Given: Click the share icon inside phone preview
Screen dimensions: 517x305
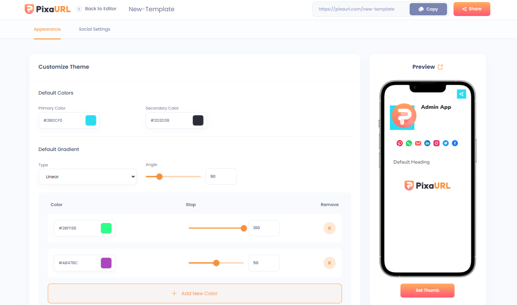Looking at the screenshot, I should [461, 94].
